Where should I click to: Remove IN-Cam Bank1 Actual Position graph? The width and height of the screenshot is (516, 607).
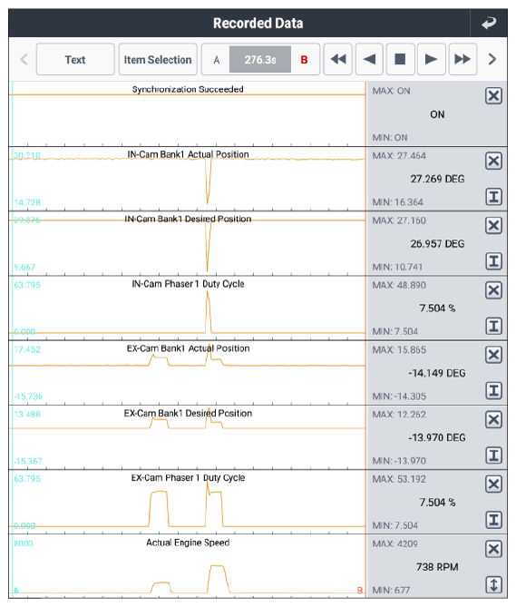(493, 161)
